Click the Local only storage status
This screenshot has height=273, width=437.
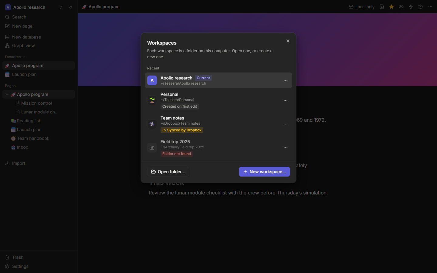(x=361, y=7)
